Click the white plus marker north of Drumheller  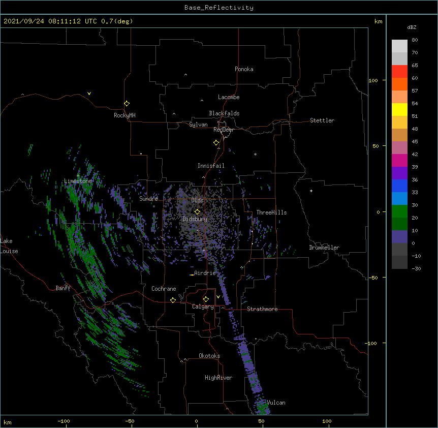click(x=311, y=191)
